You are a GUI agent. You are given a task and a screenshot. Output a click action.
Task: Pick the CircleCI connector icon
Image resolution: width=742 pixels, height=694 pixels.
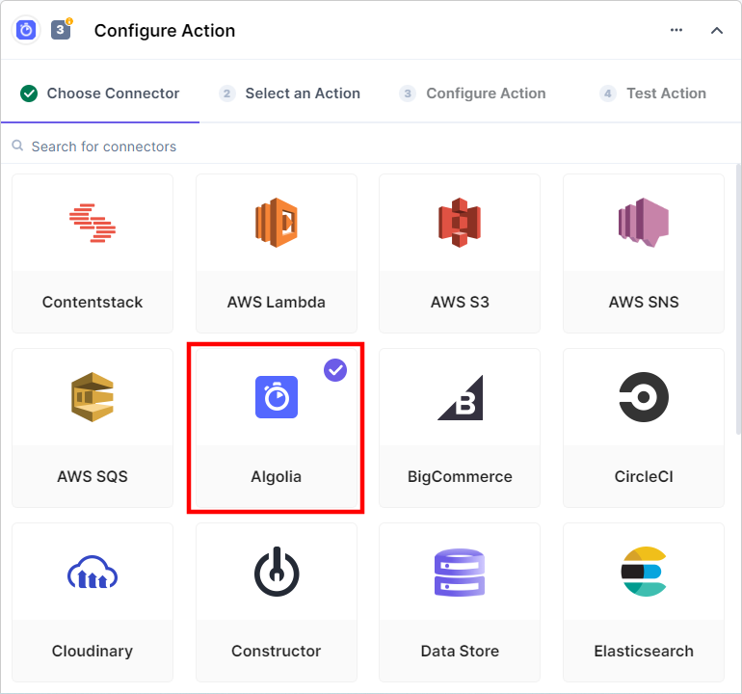(644, 397)
